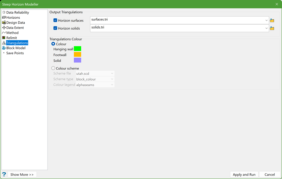282x179 pixels.
Task: Select the Colour radio button
Action: (x=53, y=44)
